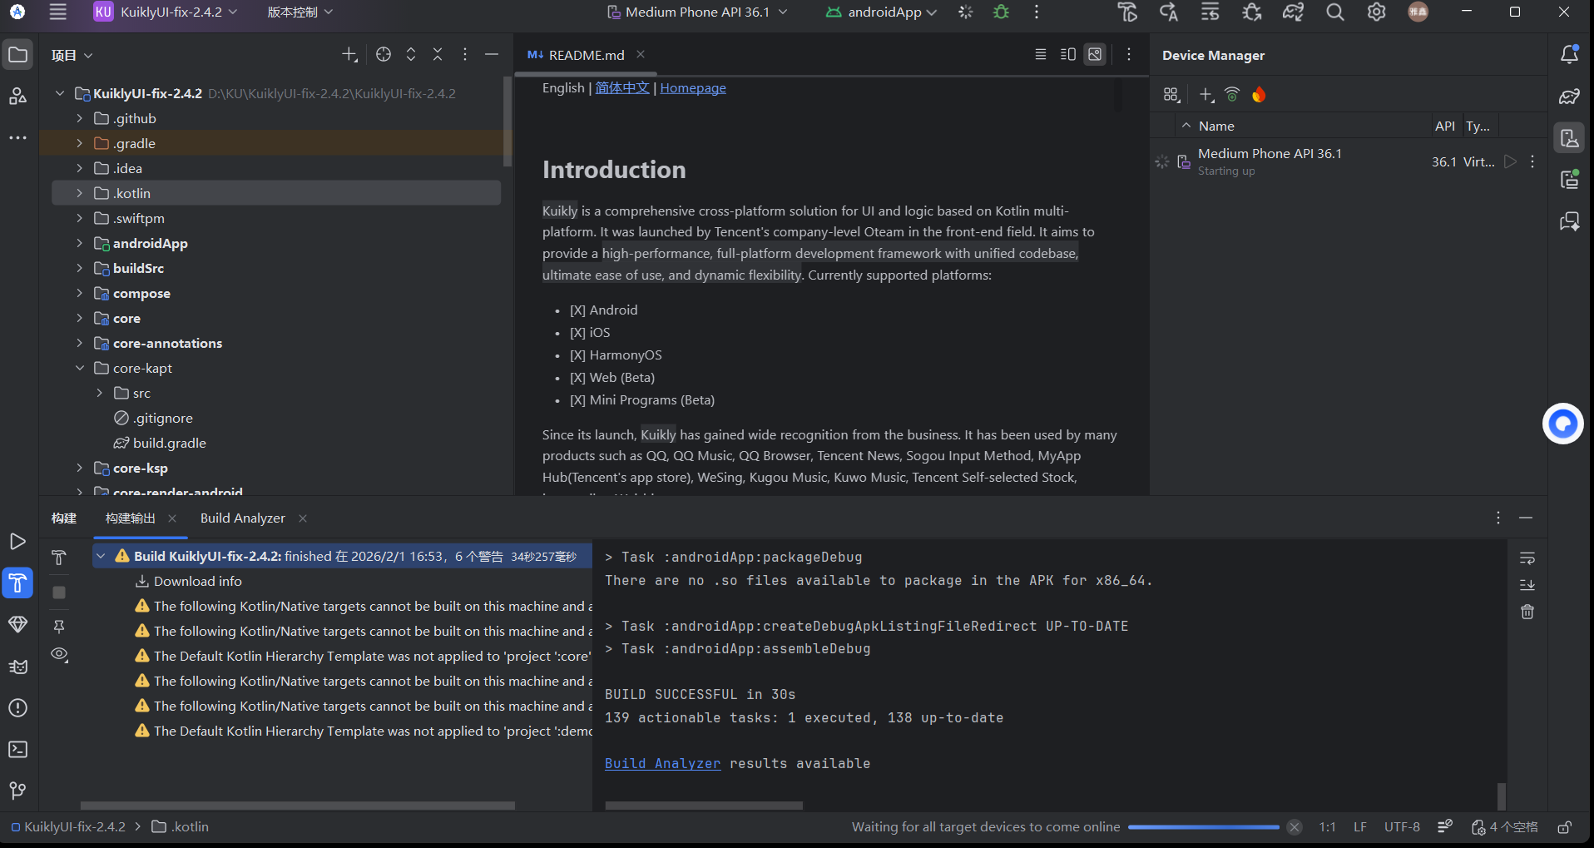
Task: Open IDE settings gear icon
Action: pyautogui.click(x=1377, y=12)
